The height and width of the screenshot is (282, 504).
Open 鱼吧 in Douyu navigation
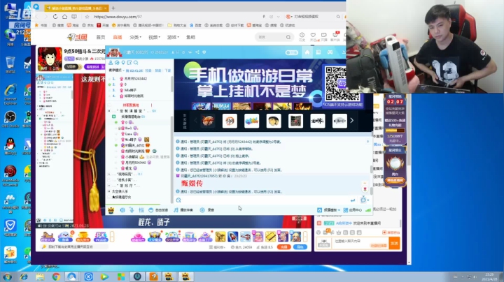pyautogui.click(x=190, y=38)
